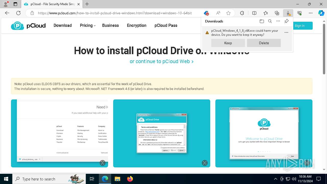
Task: Open the Welcome to pCloud Drive thumbnail
Action: (x=264, y=133)
